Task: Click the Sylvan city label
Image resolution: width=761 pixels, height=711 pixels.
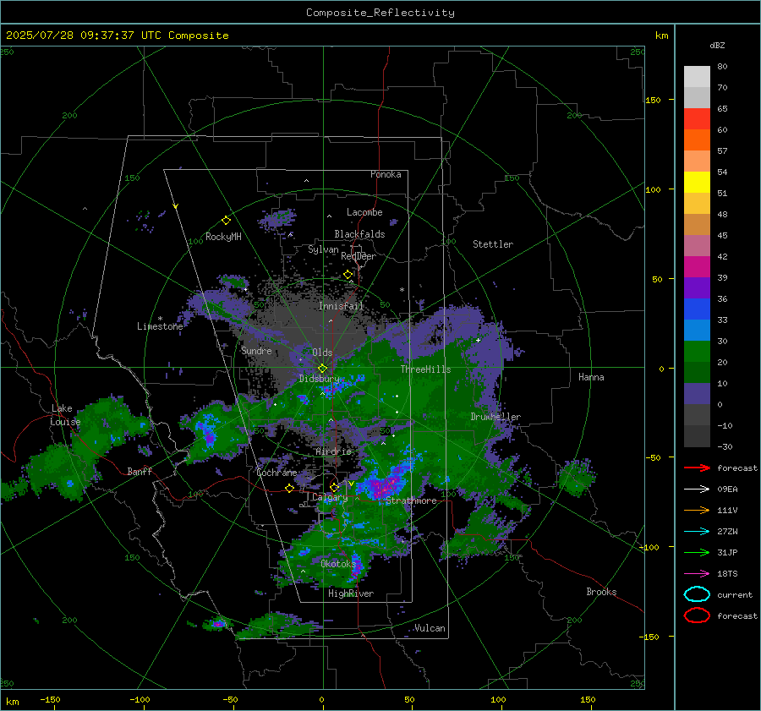Action: 323,249
